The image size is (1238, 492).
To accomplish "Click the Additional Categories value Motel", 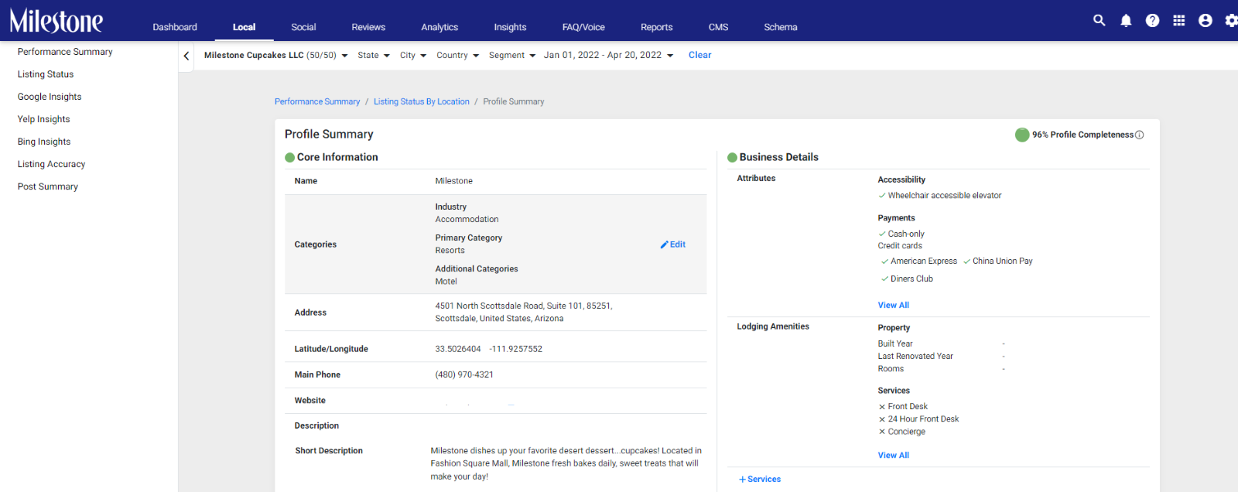I will 446,282.
